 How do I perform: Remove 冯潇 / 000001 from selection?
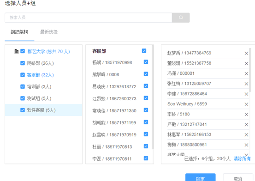tap(246, 73)
